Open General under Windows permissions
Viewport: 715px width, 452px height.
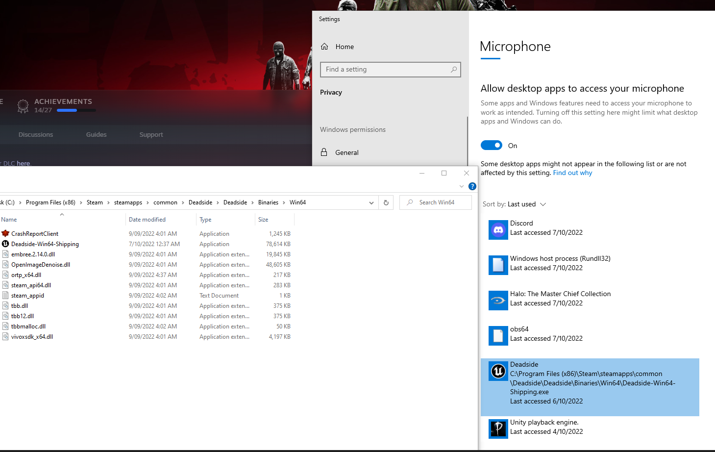pyautogui.click(x=346, y=152)
